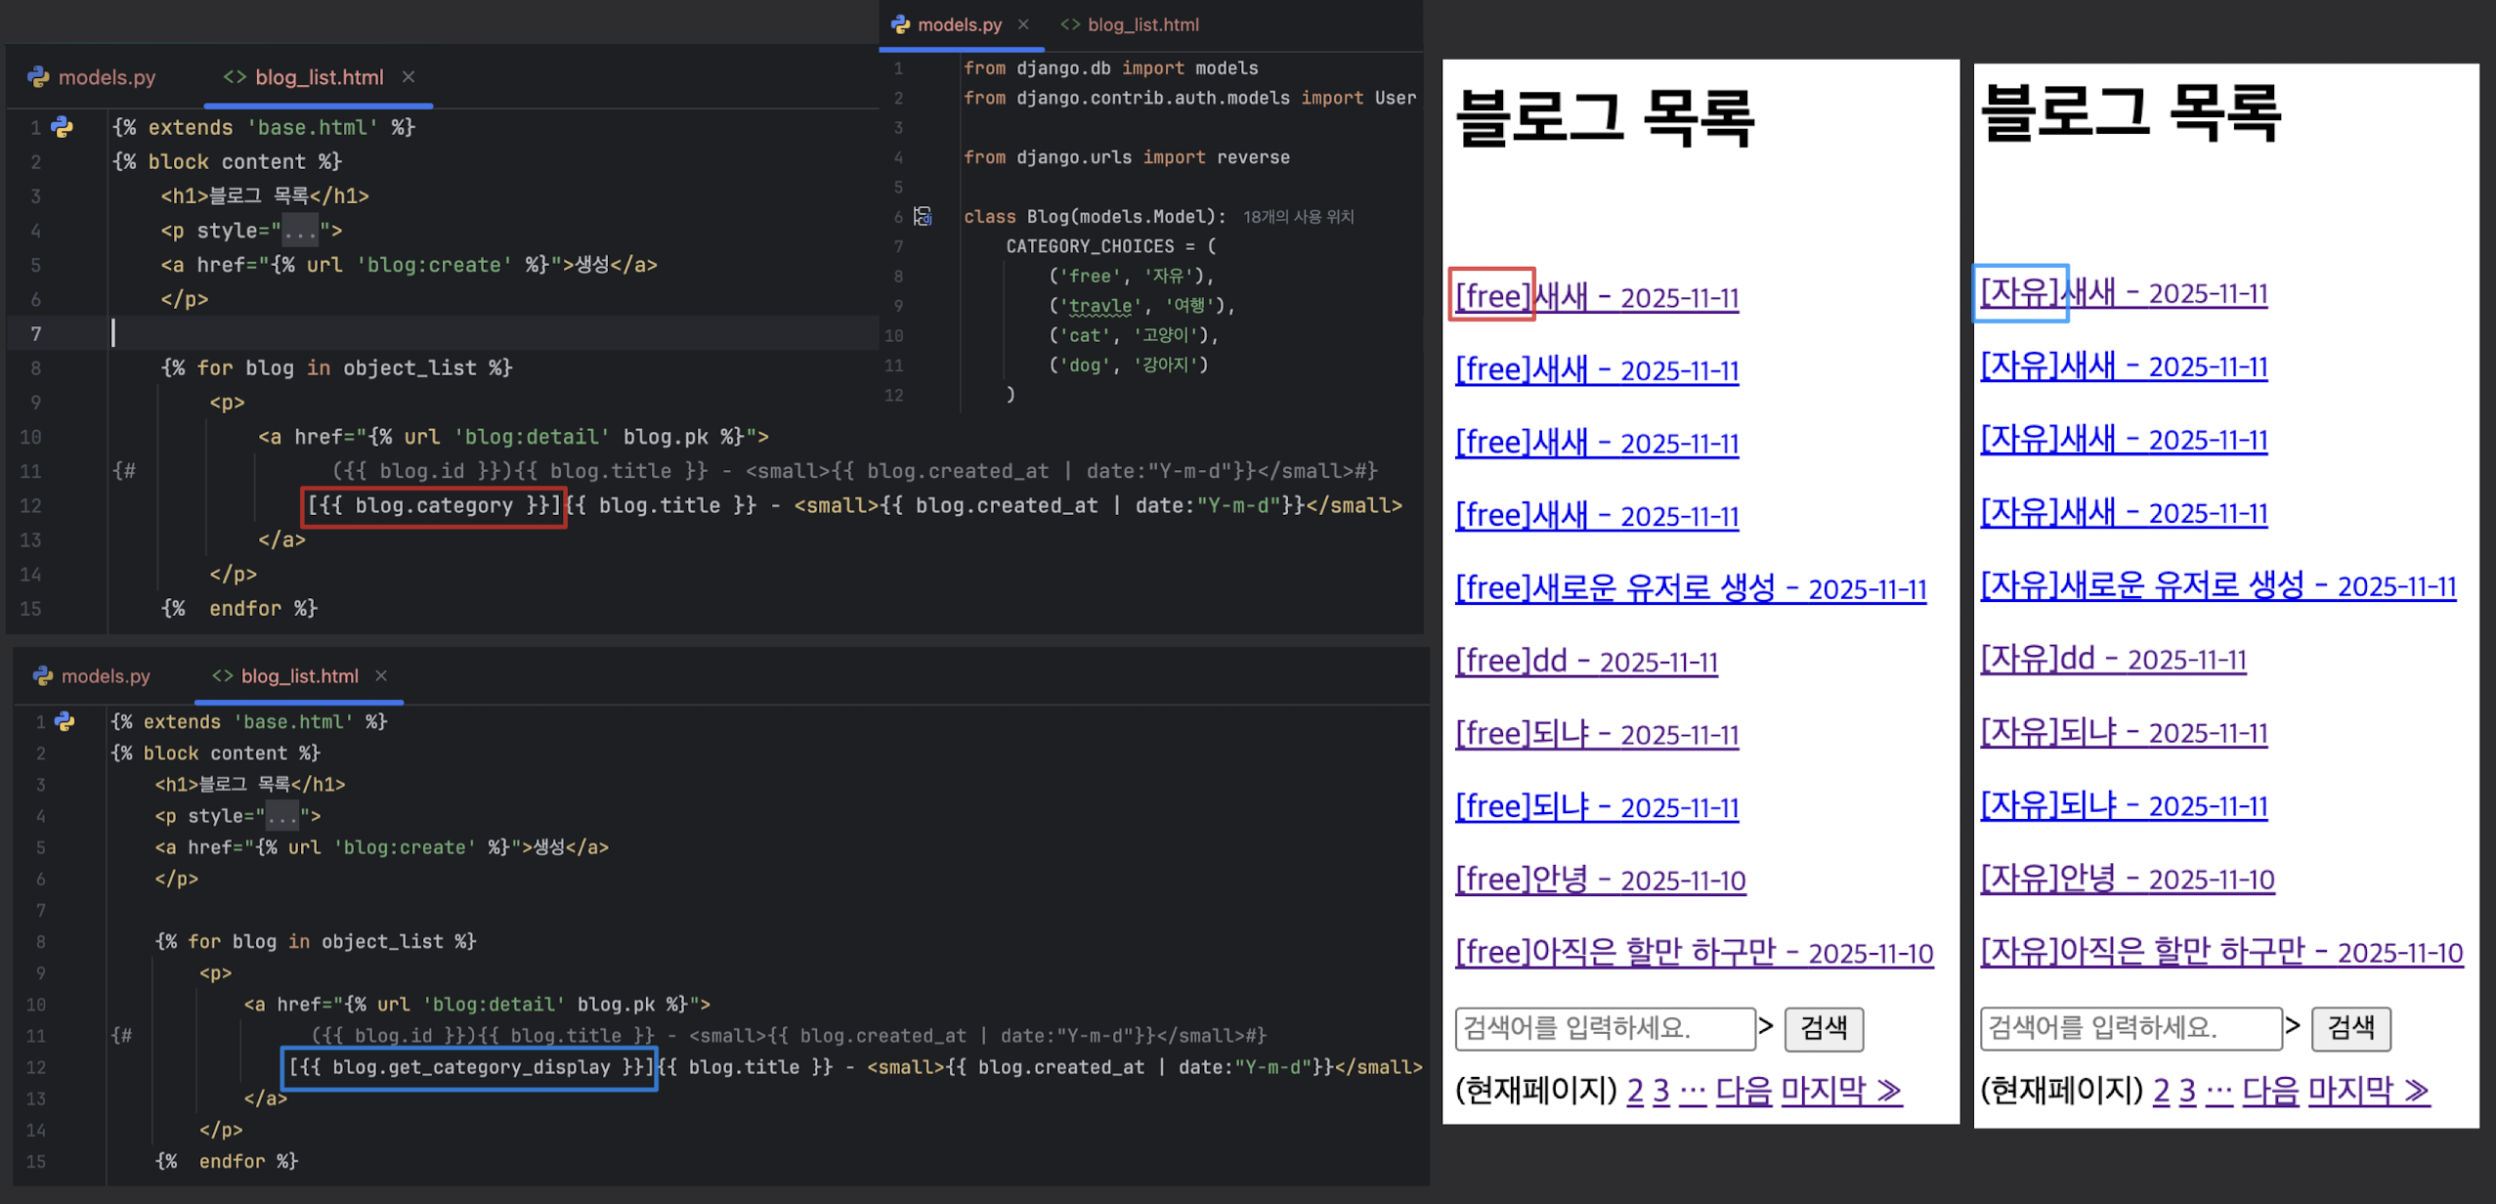Click Python gutter icon in bottom editor line 1
Image resolution: width=2496 pixels, height=1204 pixels.
click(65, 721)
